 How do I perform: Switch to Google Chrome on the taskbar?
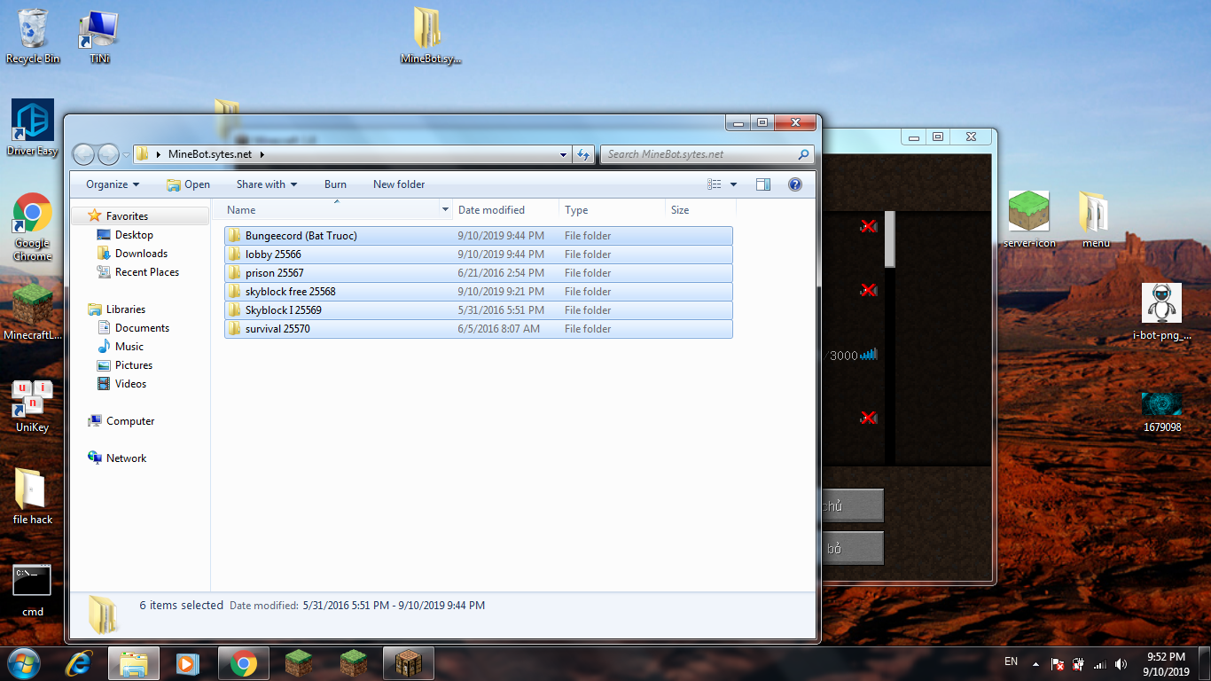pyautogui.click(x=243, y=663)
